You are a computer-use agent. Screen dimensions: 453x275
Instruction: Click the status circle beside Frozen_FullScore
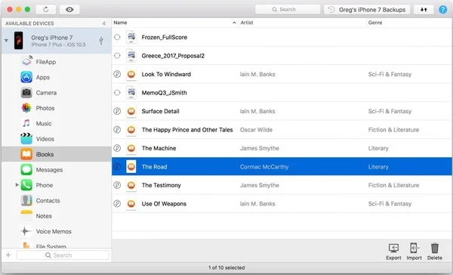click(x=117, y=37)
